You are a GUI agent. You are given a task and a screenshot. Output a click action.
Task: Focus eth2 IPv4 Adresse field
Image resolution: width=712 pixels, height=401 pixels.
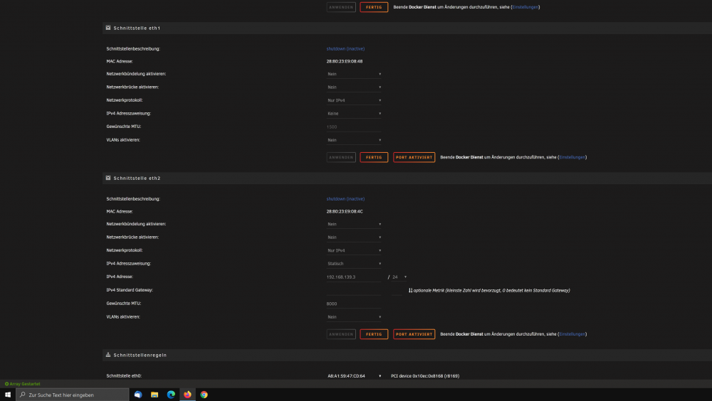click(354, 277)
